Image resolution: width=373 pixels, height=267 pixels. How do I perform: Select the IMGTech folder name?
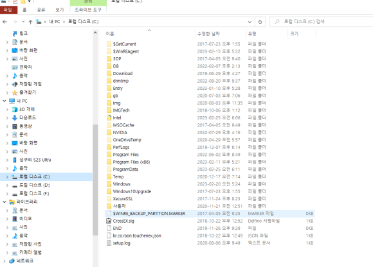tap(121, 110)
